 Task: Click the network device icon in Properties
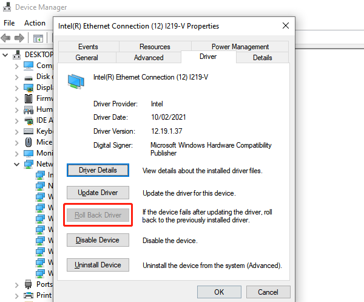pos(76,81)
